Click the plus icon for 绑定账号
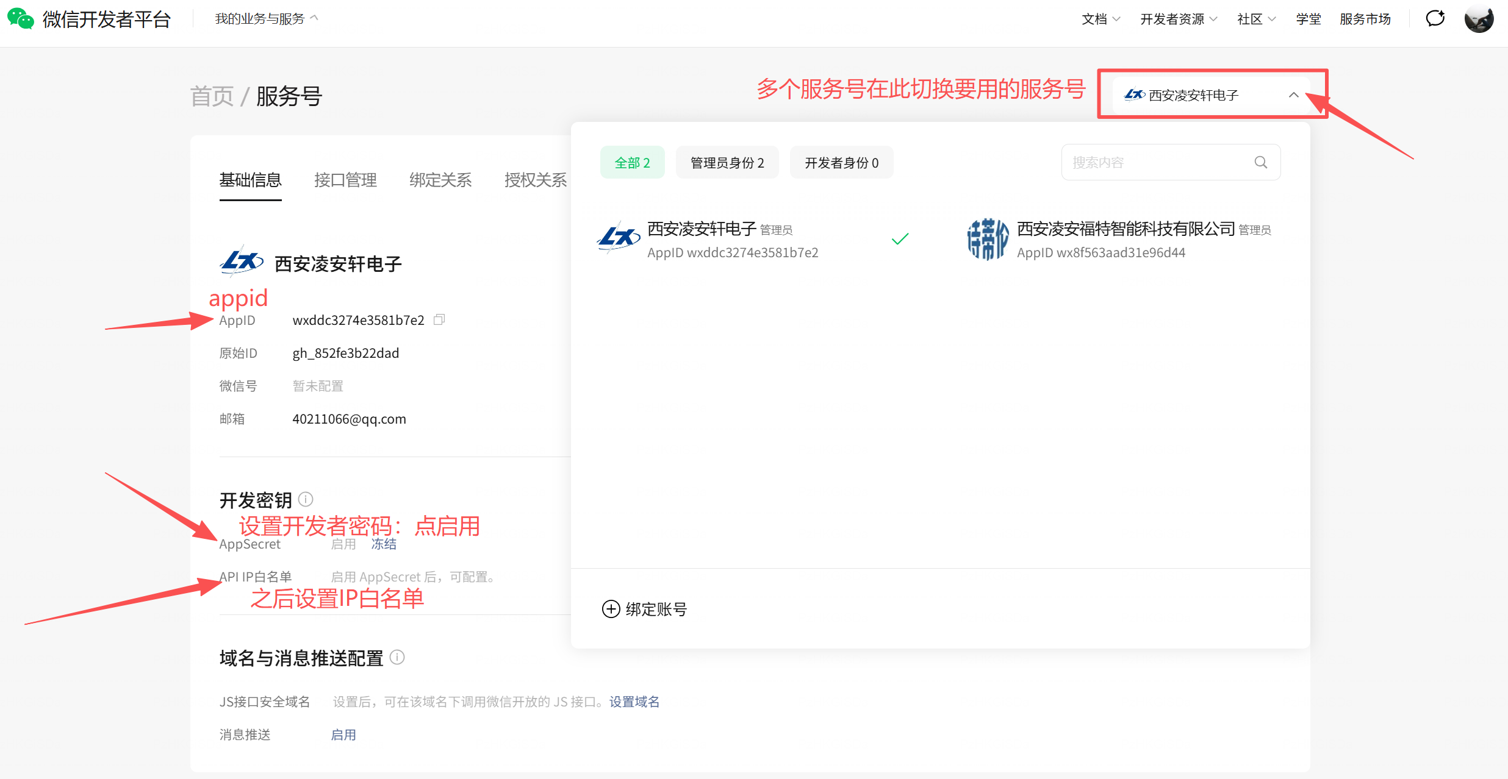 coord(611,609)
